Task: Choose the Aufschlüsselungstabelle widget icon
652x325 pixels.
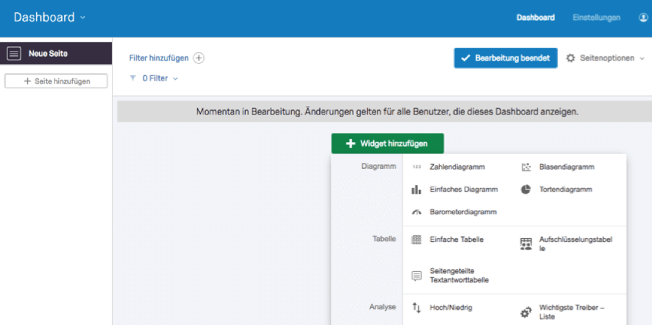Action: coord(526,244)
